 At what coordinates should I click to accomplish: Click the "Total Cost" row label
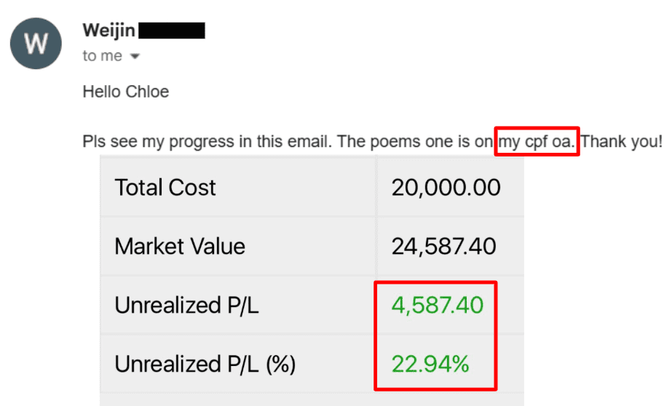(165, 188)
